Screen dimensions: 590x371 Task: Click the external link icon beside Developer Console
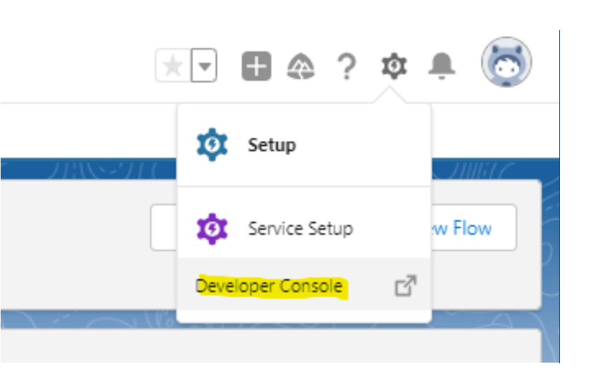(405, 286)
